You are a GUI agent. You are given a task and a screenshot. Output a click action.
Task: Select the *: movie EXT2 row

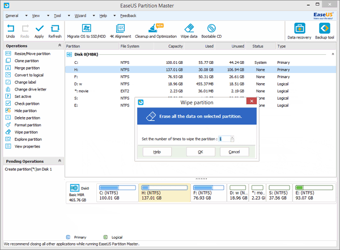[201, 91]
